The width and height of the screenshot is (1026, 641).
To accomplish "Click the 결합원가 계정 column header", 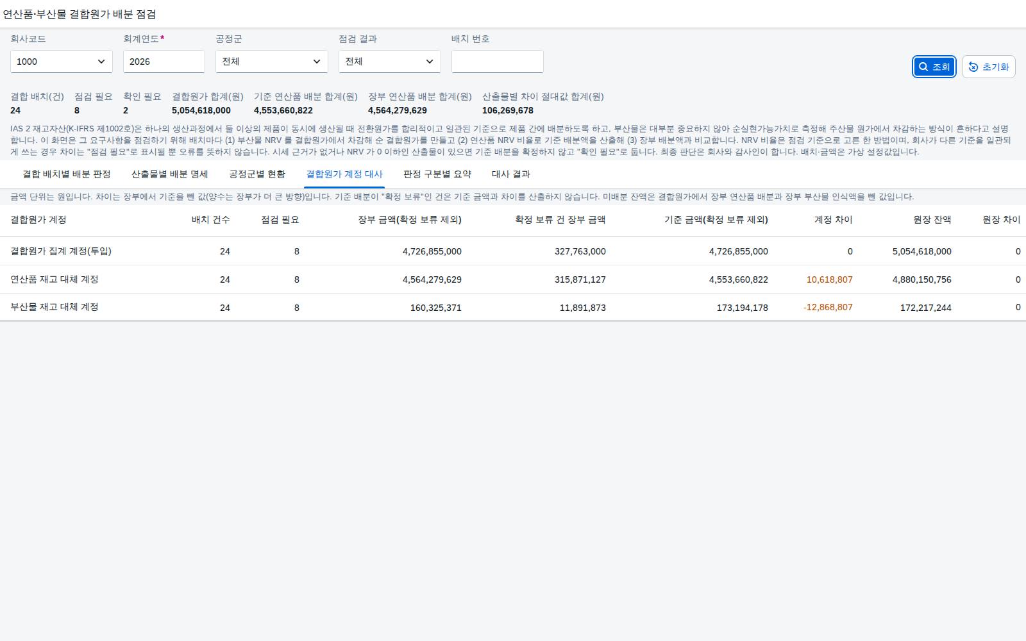I will pyautogui.click(x=38, y=220).
